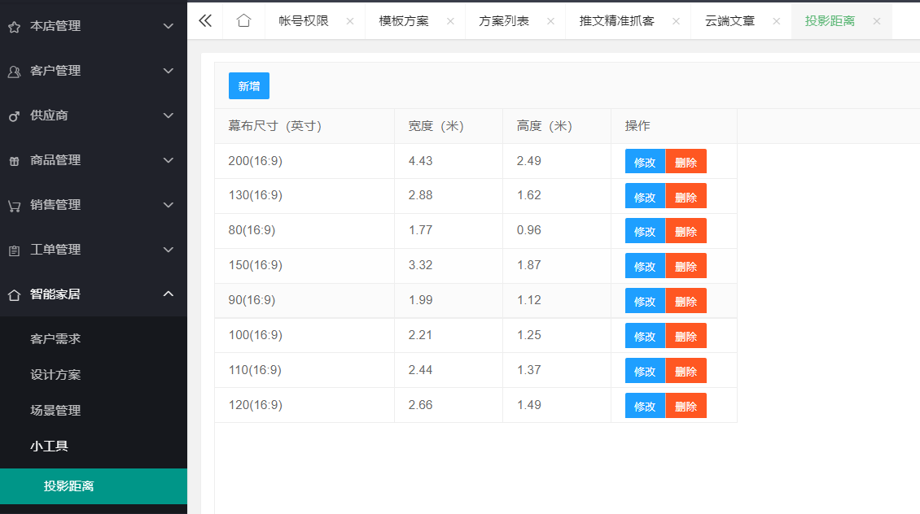
Task: Close the 模板方案 tab
Action: [x=450, y=21]
